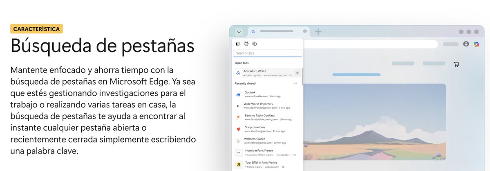The width and height of the screenshot is (490, 171).
Task: Click the Open tabs section label
Action: pos(242,63)
